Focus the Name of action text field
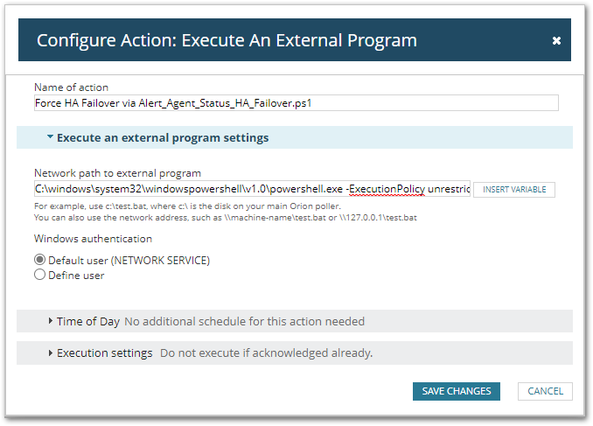The width and height of the screenshot is (593, 426). pyautogui.click(x=296, y=102)
